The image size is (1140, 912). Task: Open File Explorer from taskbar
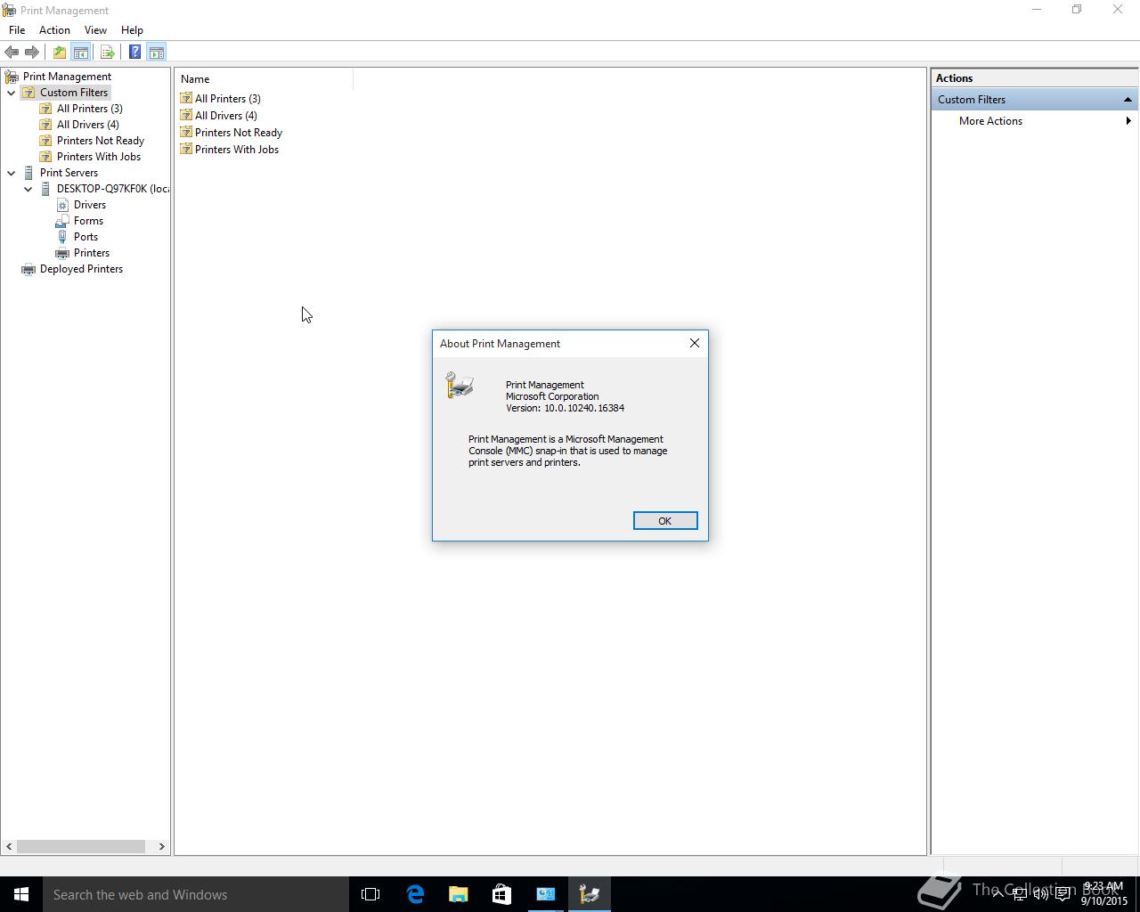[458, 894]
